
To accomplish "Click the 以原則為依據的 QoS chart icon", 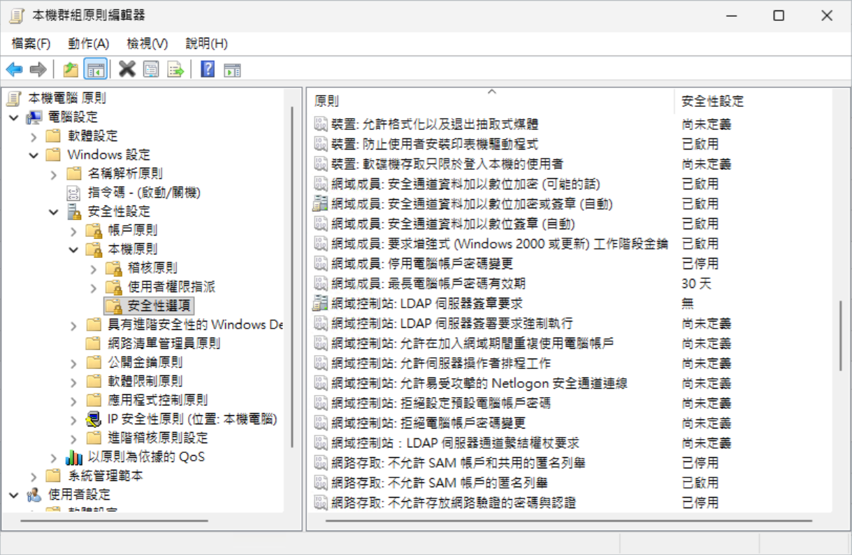I will 73,457.
